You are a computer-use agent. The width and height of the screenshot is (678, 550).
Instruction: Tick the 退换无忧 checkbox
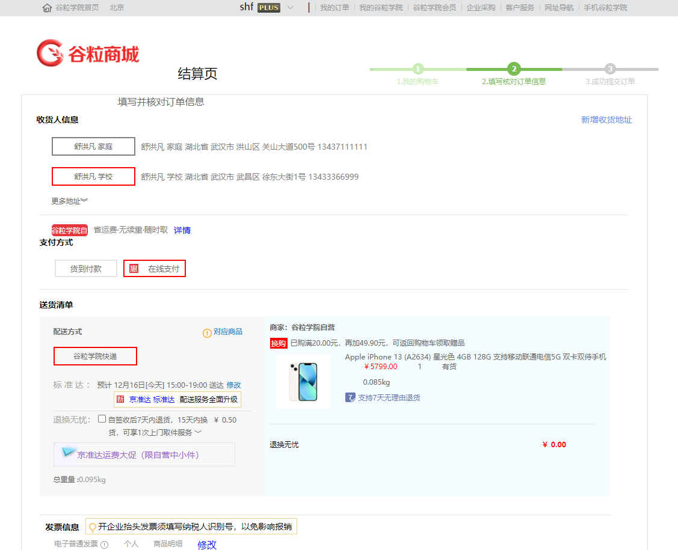pos(102,418)
